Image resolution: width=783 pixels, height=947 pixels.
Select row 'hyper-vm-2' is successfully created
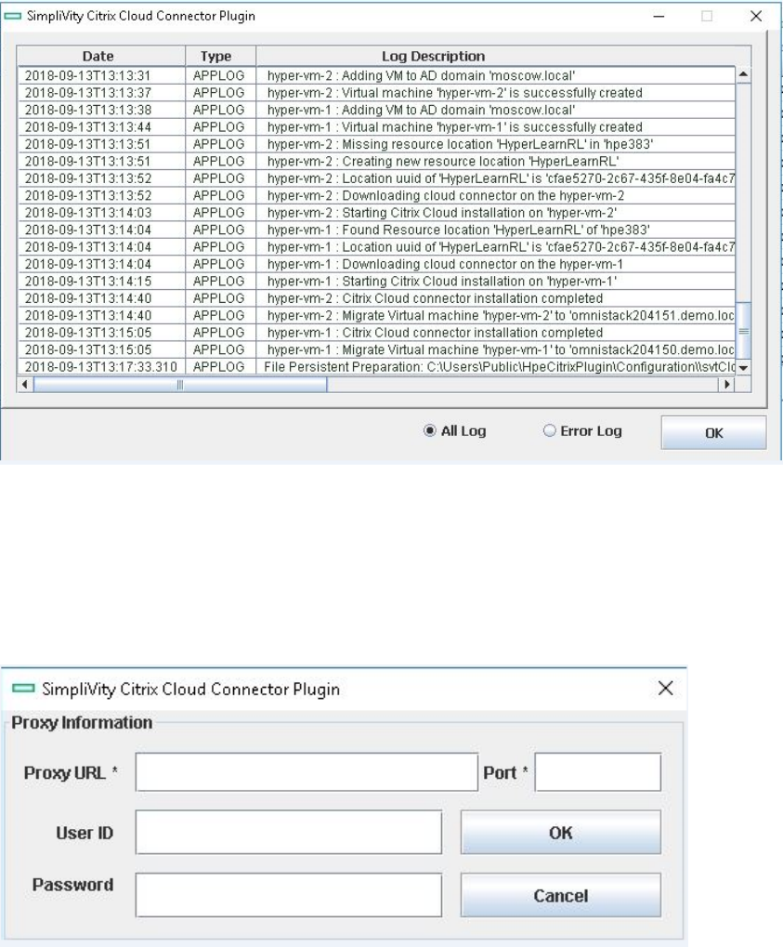click(376, 92)
